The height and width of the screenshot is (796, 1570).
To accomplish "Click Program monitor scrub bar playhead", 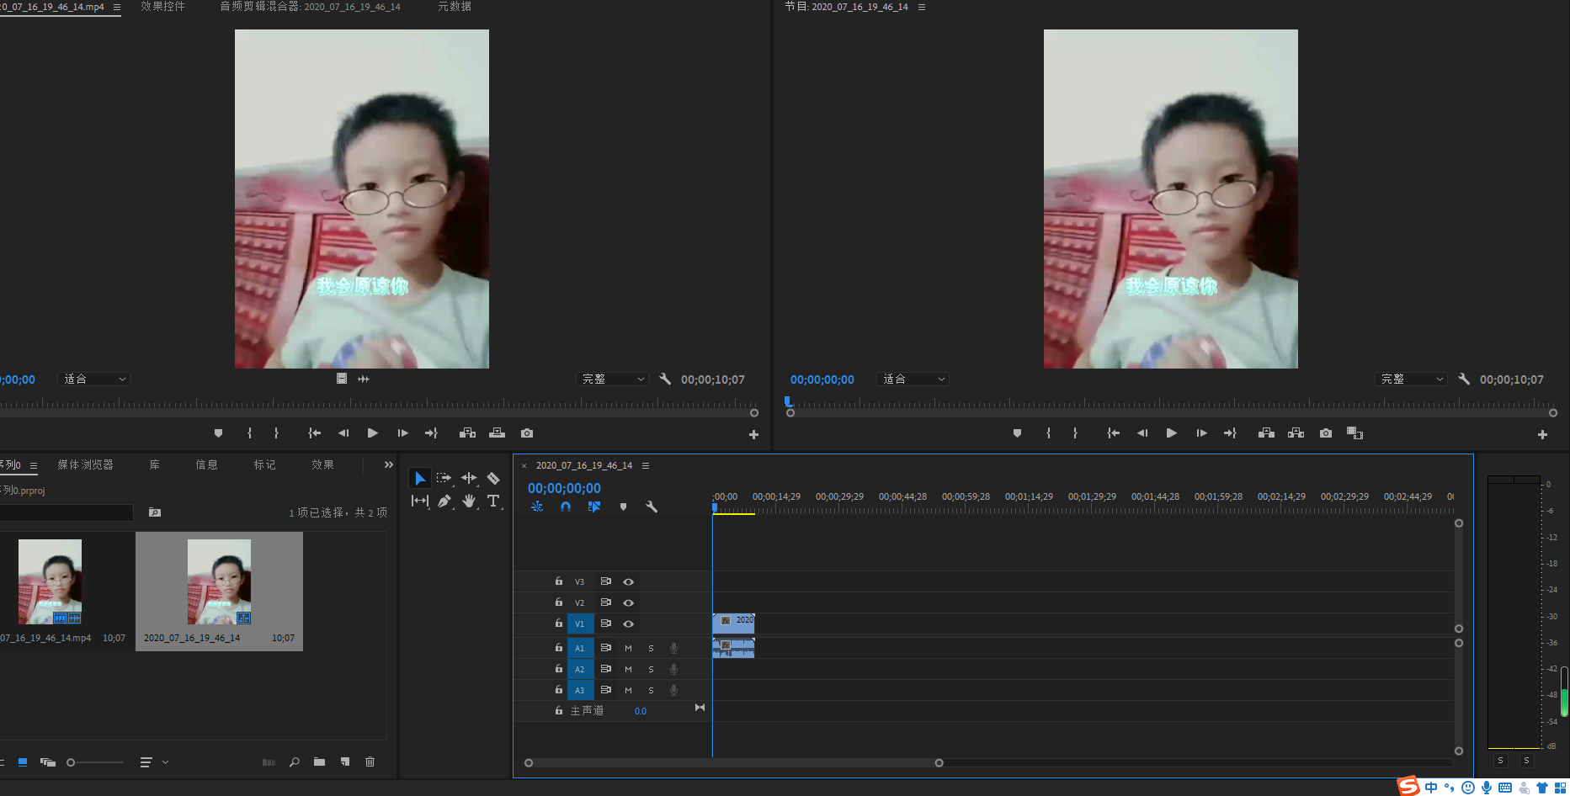I will (x=788, y=402).
